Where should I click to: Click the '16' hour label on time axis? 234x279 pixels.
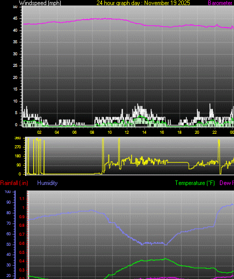coord(162,132)
